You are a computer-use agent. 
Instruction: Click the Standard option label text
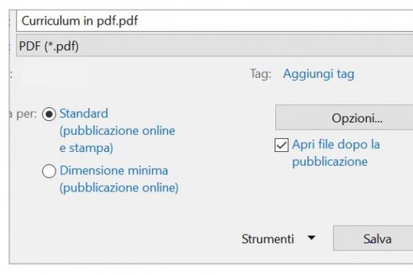click(x=83, y=113)
